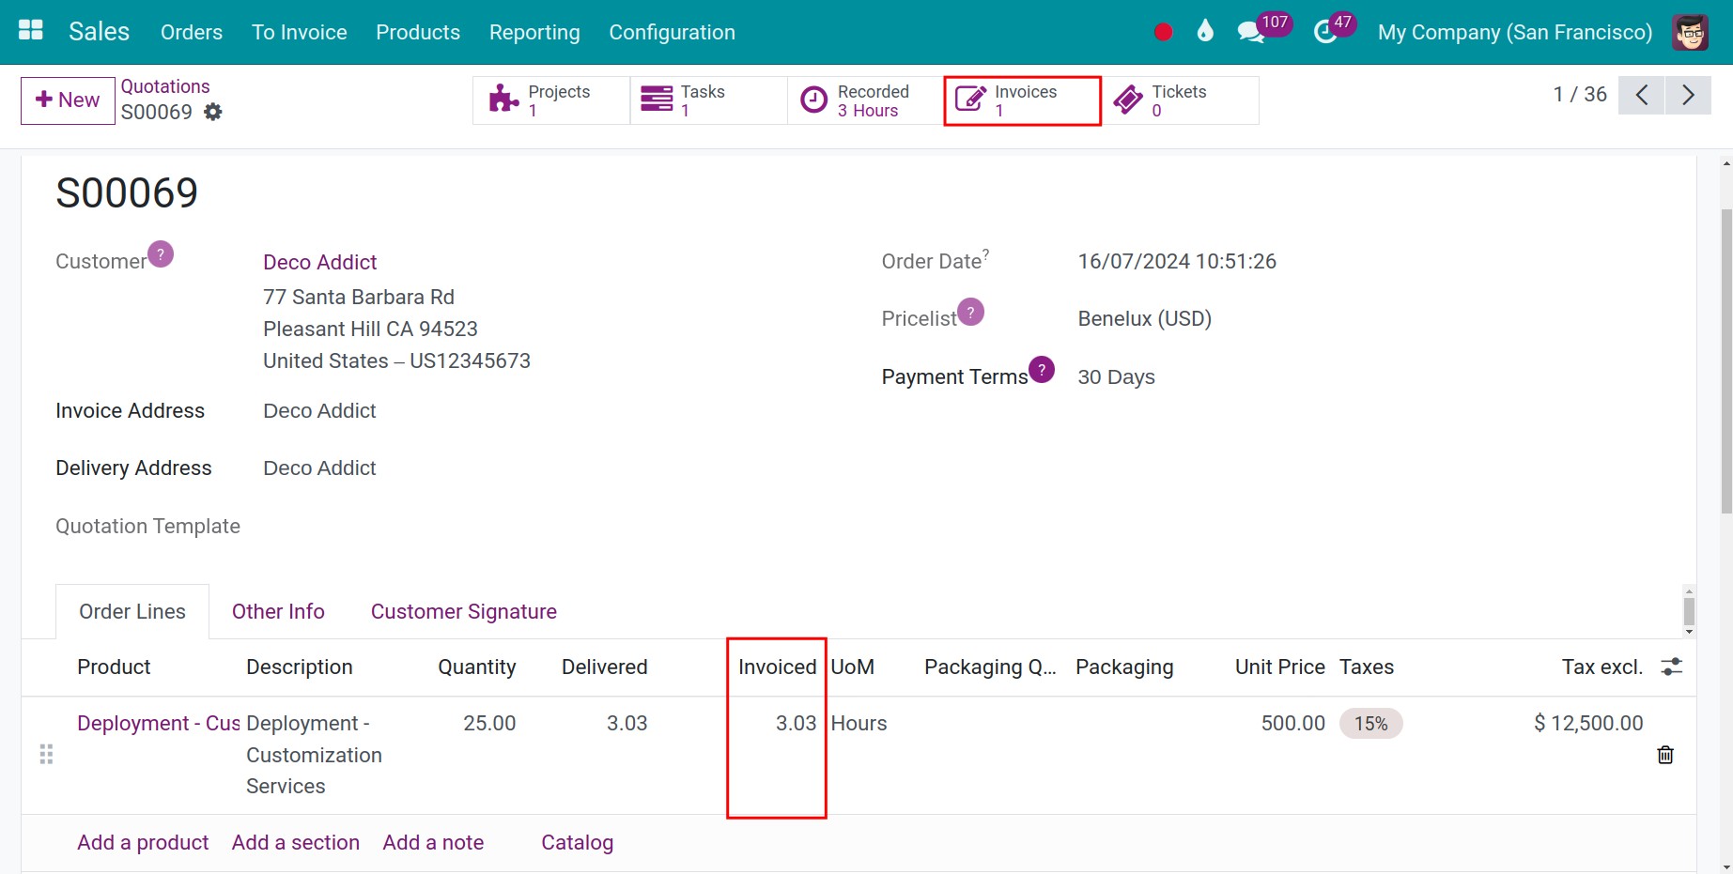Screen dimensions: 1733x874
Task: Click the Payment Terms help question mark
Action: coord(1042,370)
